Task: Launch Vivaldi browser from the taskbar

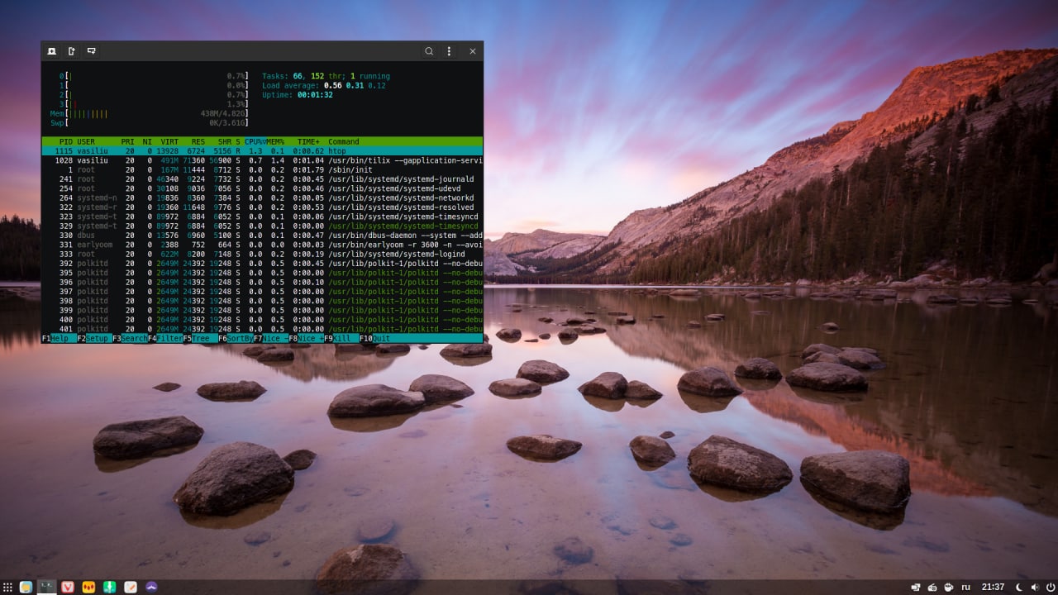Action: (68, 587)
